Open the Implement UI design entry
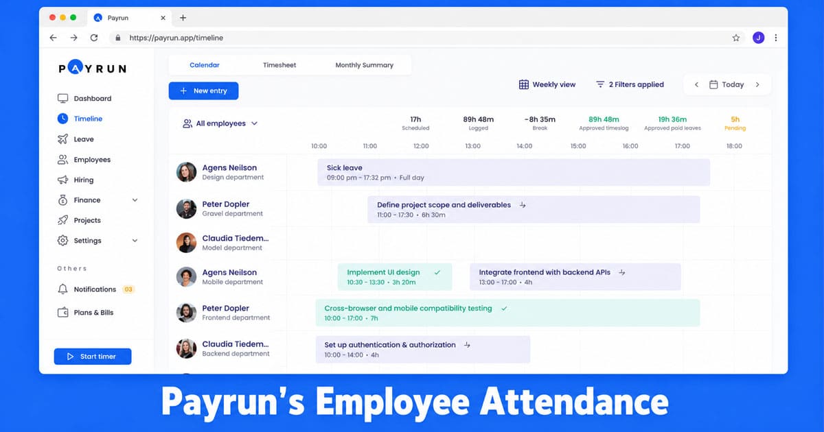Viewport: 824px width, 432px height. (395, 276)
